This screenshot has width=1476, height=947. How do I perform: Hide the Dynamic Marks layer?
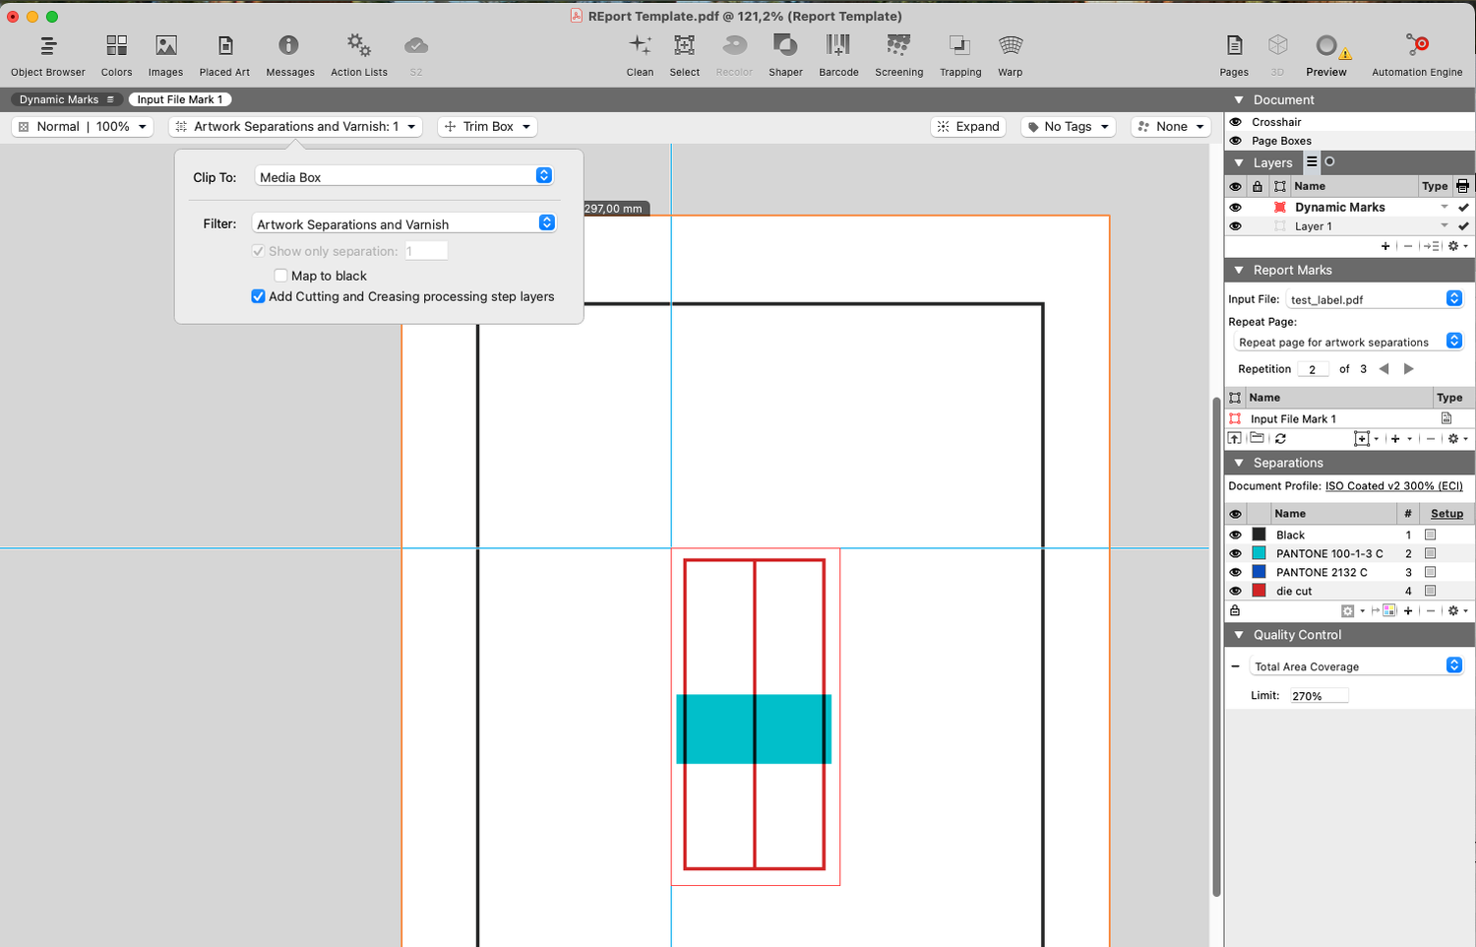(x=1236, y=208)
